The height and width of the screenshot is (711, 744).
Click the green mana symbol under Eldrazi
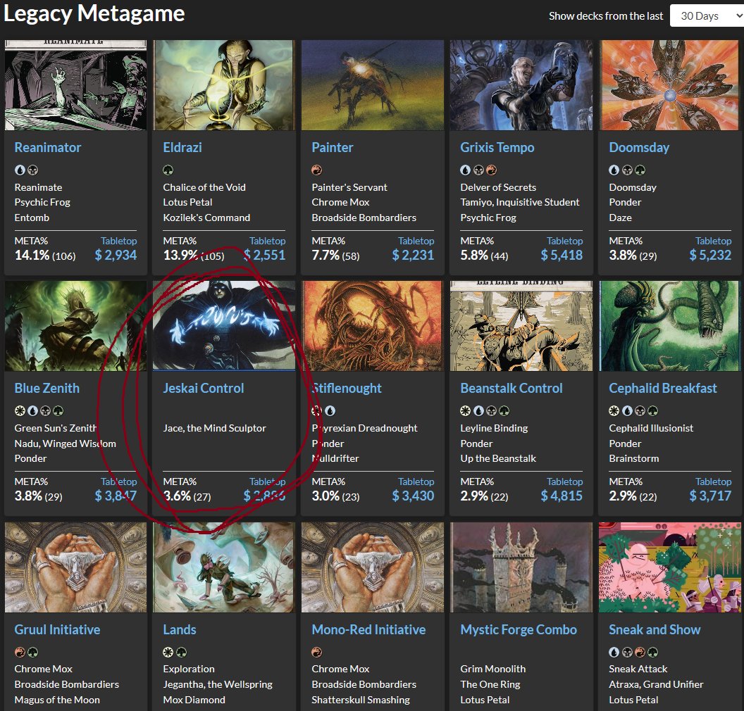168,170
